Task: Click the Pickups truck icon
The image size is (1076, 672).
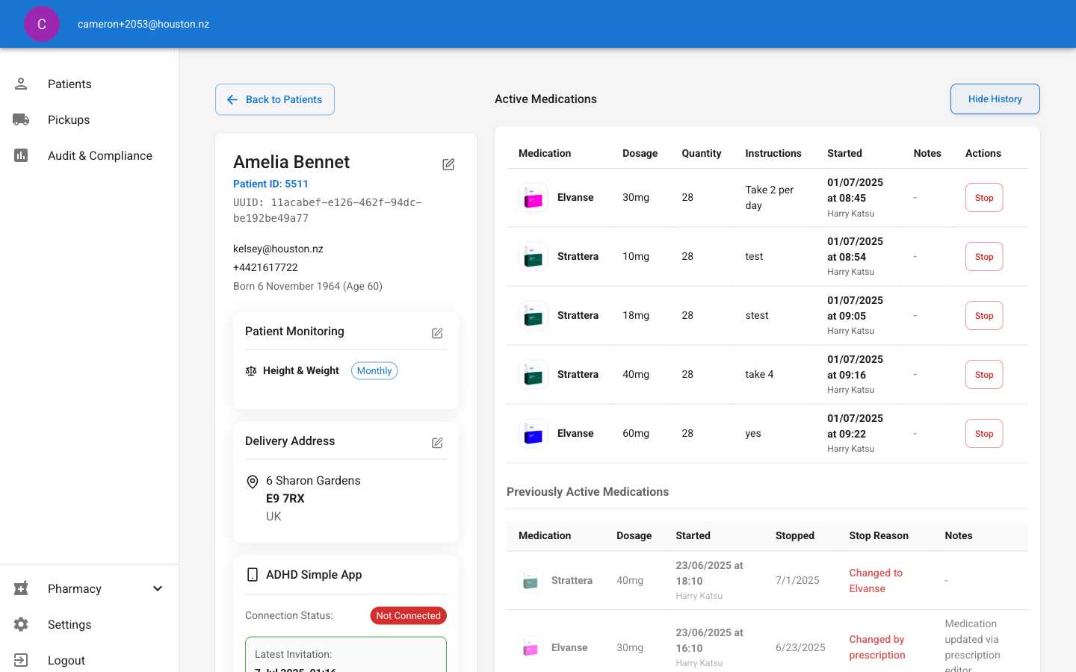Action: (x=21, y=119)
